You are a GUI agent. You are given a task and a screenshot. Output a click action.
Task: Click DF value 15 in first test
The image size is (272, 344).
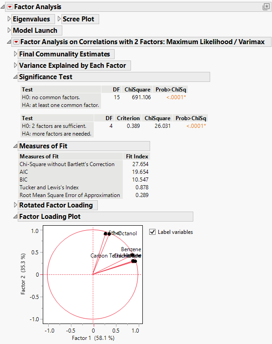[x=117, y=97]
